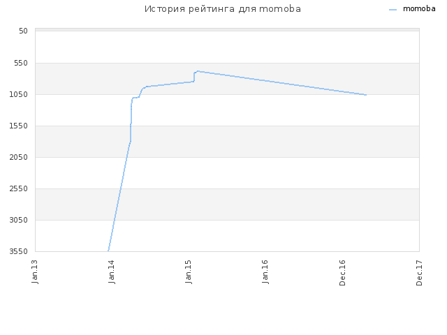Image resolution: width=447 pixels, height=335 pixels.
Task: Select the Jan.13 x-axis label
Action: pos(35,271)
